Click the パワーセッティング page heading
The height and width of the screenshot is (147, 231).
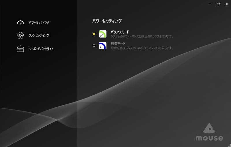pyautogui.click(x=107, y=21)
